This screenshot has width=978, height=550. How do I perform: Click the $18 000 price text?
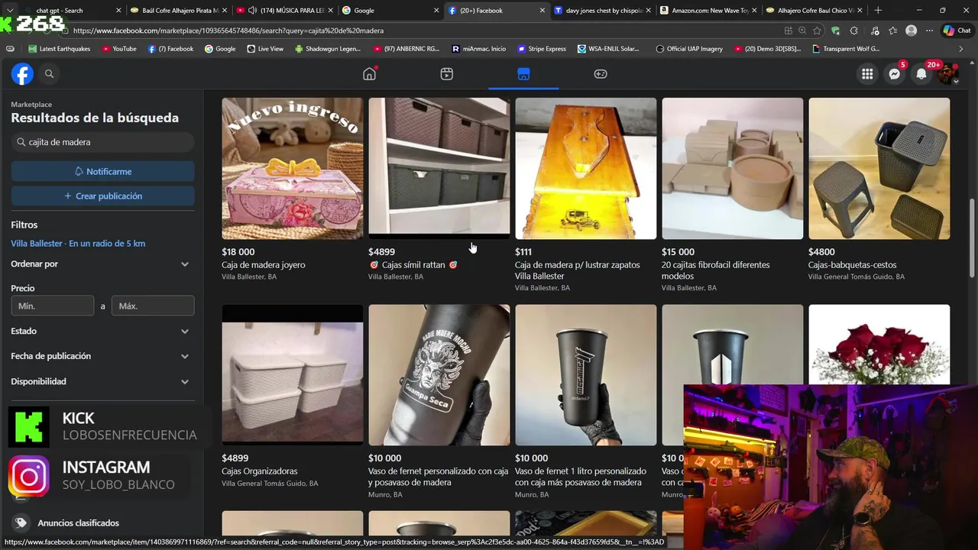point(238,252)
